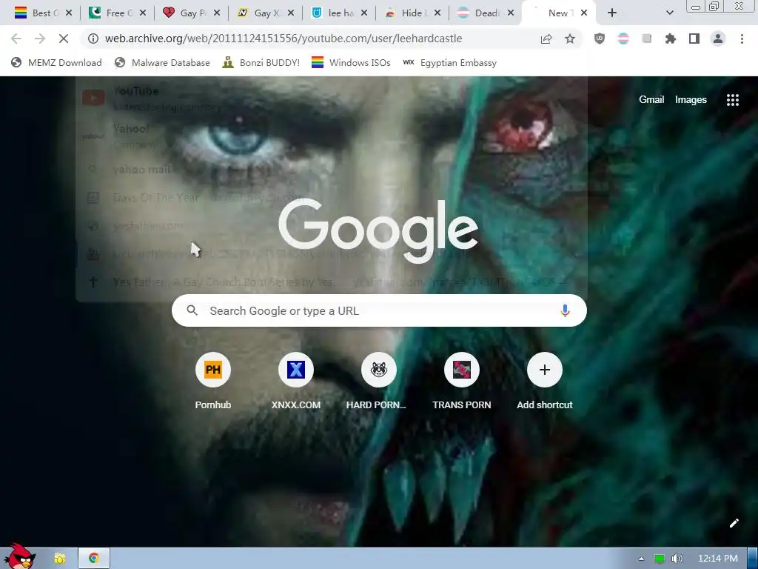Viewport: 758px width, 569px height.
Task: Start voice search with microphone
Action: 565,310
